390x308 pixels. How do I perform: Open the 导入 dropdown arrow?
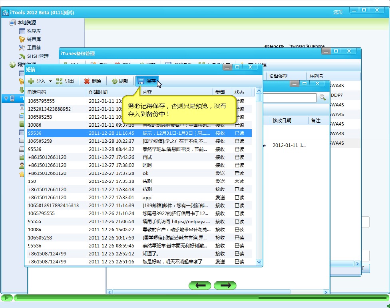[x=51, y=81]
